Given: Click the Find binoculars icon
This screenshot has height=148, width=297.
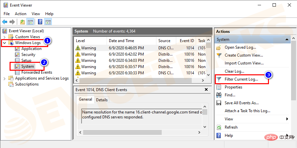Looking at the screenshot, I should coord(219,95).
